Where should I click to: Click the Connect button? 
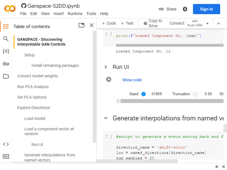click(177, 23)
